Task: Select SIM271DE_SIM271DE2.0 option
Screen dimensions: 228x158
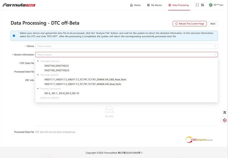Action: pos(127,70)
